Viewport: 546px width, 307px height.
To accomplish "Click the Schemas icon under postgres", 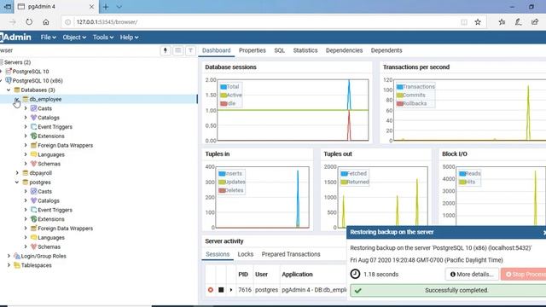I will pos(34,246).
